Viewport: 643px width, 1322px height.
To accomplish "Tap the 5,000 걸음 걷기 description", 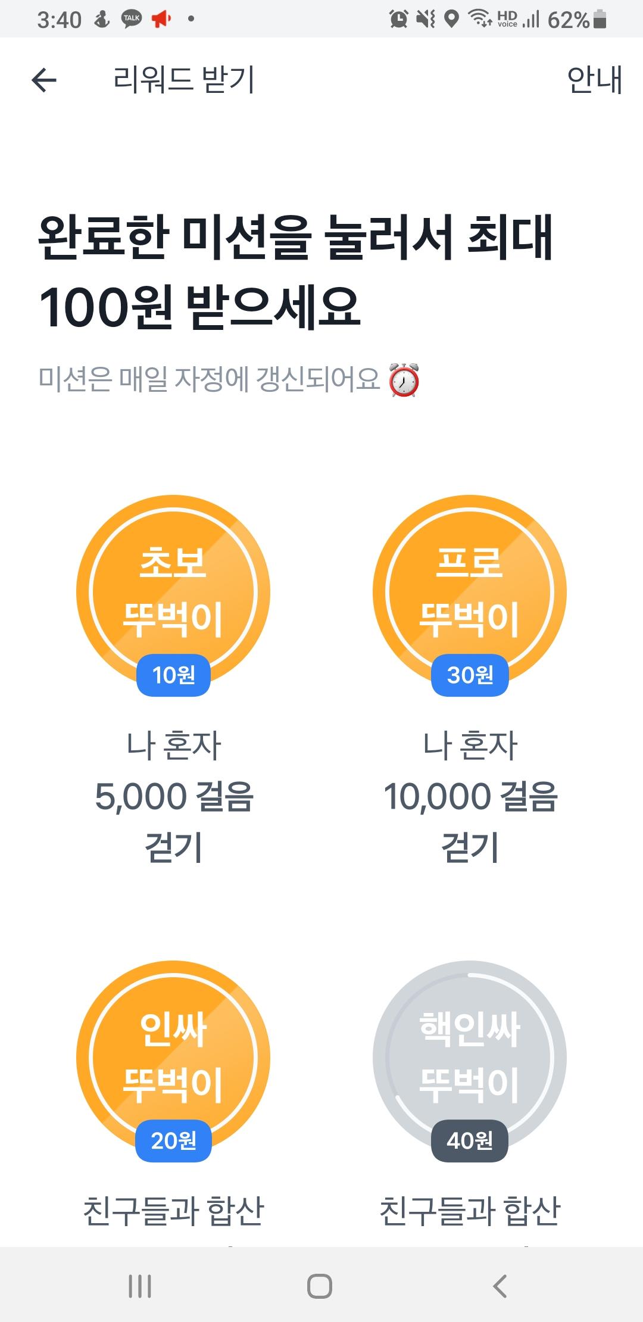I will pyautogui.click(x=174, y=797).
